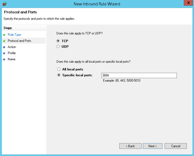Select the Name step label in sidebar
The height and width of the screenshot is (156, 194).
(12, 59)
